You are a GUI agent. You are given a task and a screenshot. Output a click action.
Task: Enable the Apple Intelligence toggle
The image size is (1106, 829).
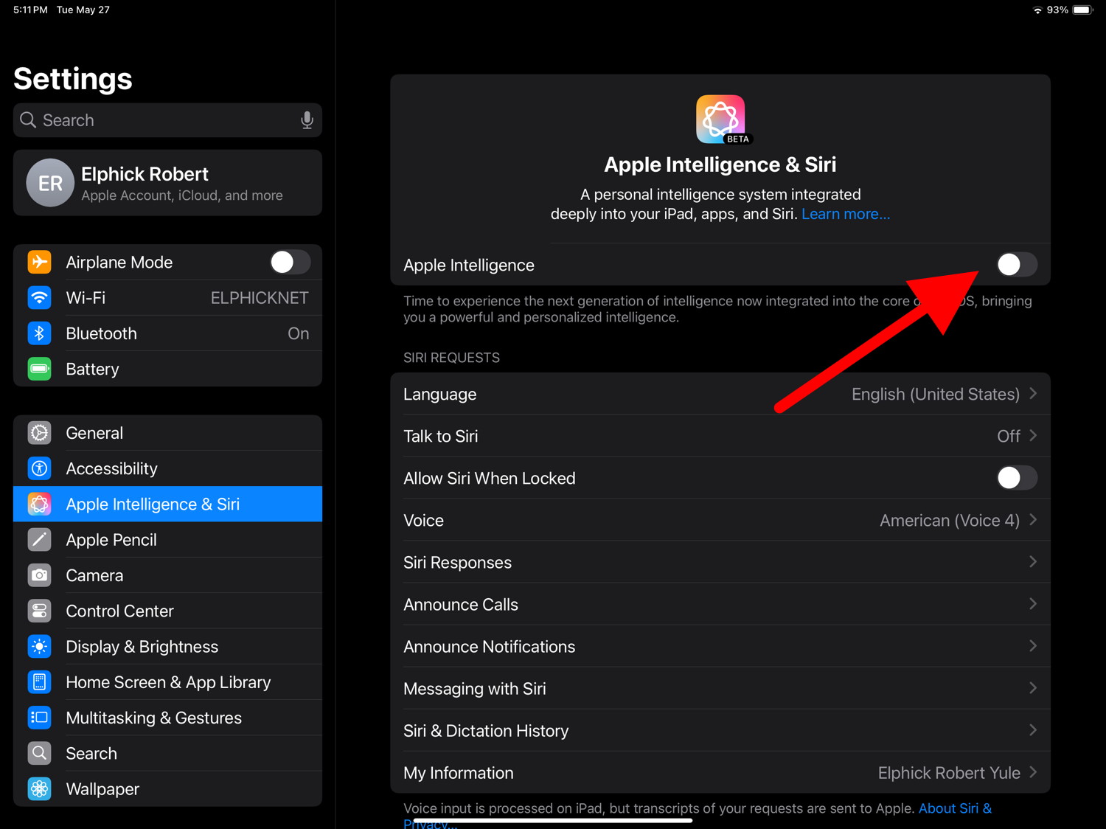pyautogui.click(x=1016, y=265)
